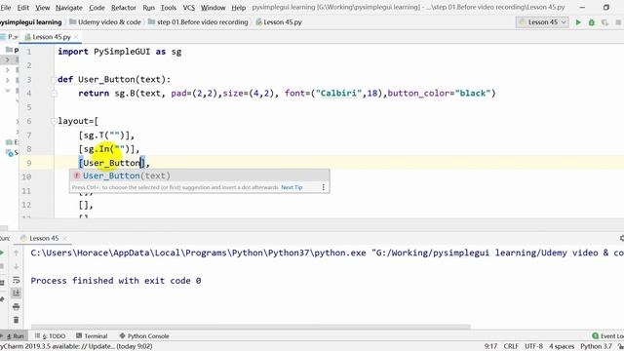
Task: Open the Event Log panel
Action: tap(607, 335)
